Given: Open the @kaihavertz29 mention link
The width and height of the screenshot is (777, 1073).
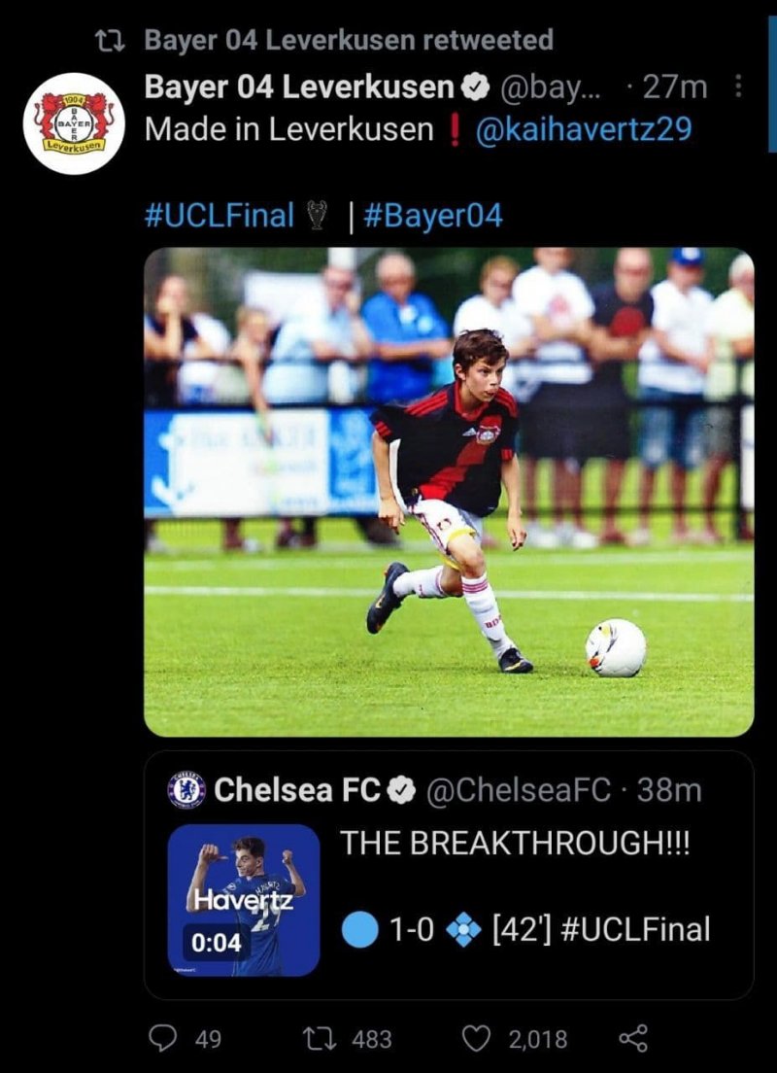Looking at the screenshot, I should point(583,129).
